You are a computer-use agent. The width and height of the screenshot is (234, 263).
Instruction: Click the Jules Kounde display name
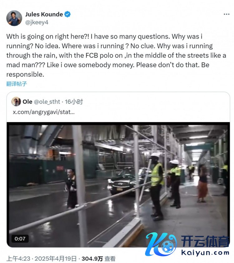click(x=44, y=14)
